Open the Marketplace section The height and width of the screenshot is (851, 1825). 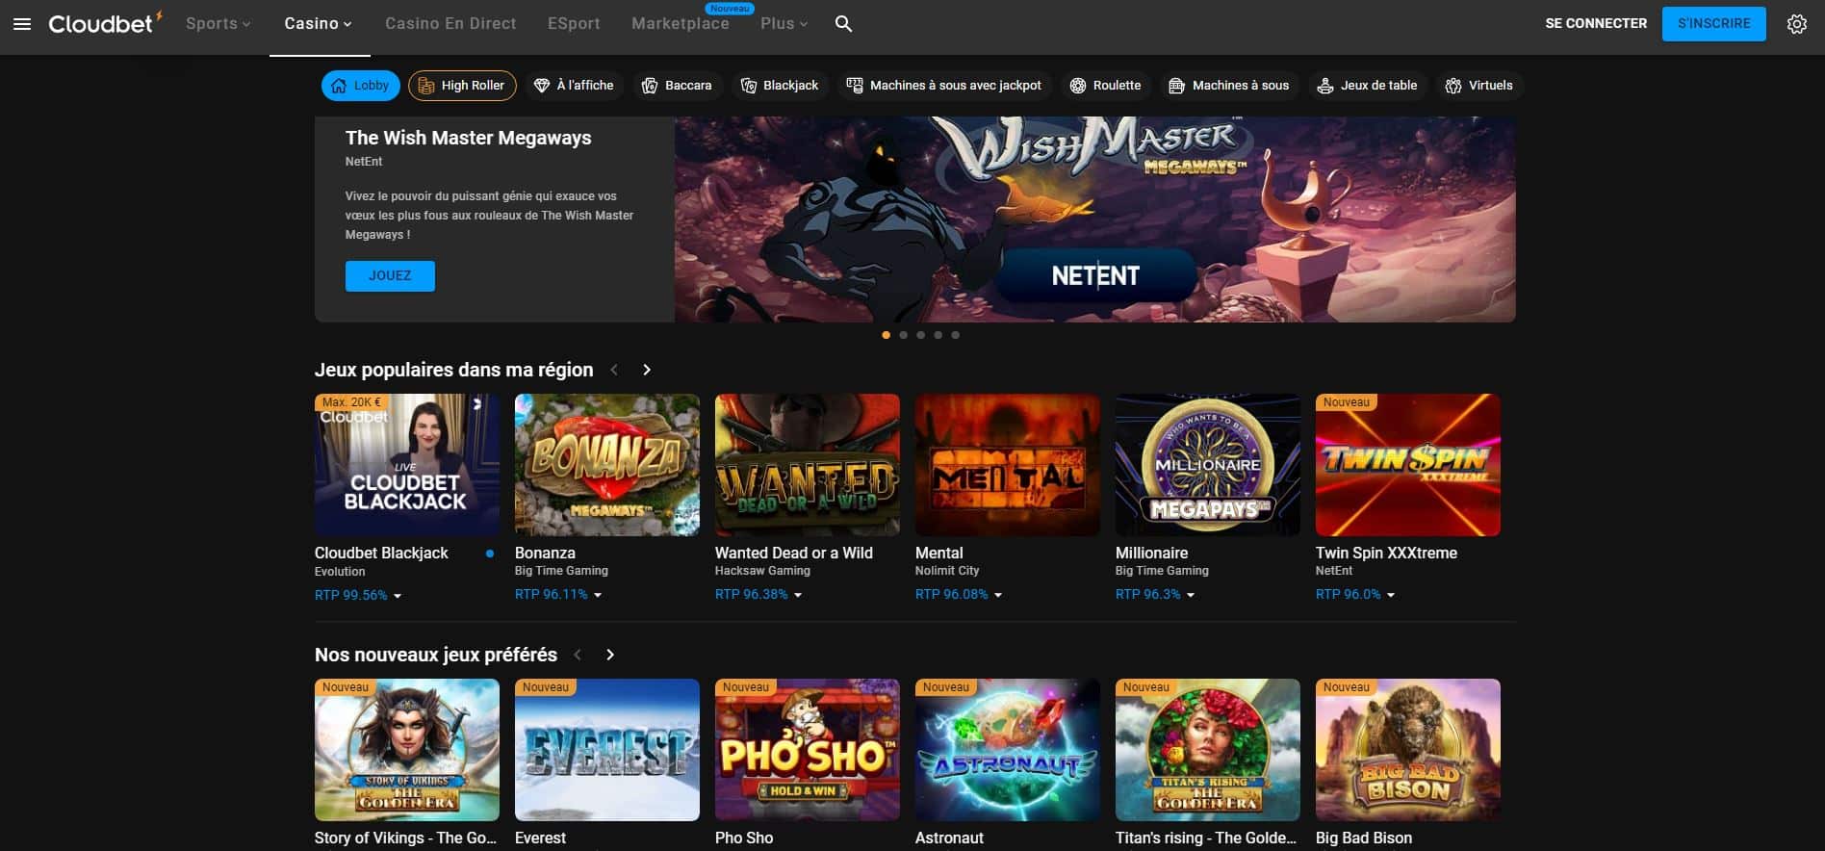point(681,24)
